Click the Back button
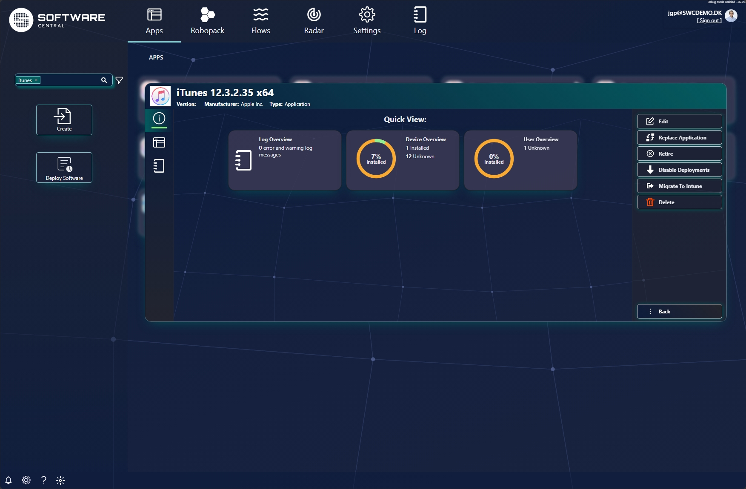The image size is (746, 489). click(679, 311)
